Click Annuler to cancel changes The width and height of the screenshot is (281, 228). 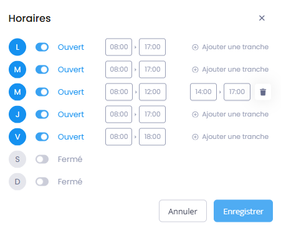[183, 211]
